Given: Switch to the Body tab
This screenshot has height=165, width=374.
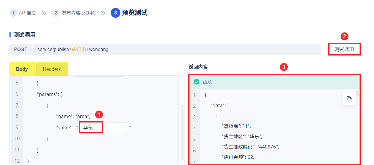Looking at the screenshot, I should 22,69.
